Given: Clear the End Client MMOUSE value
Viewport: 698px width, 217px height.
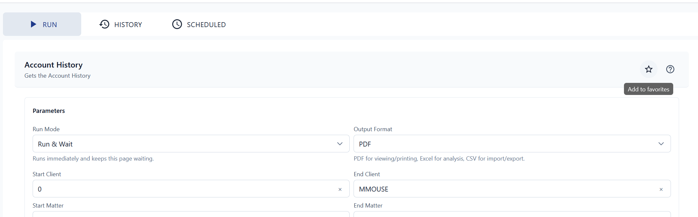Looking at the screenshot, I should click(661, 189).
